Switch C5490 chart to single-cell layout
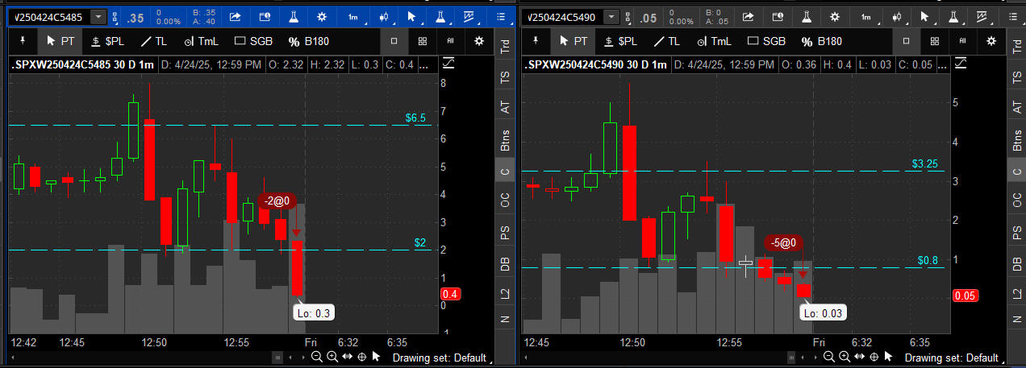Image resolution: width=1026 pixels, height=368 pixels. point(907,40)
